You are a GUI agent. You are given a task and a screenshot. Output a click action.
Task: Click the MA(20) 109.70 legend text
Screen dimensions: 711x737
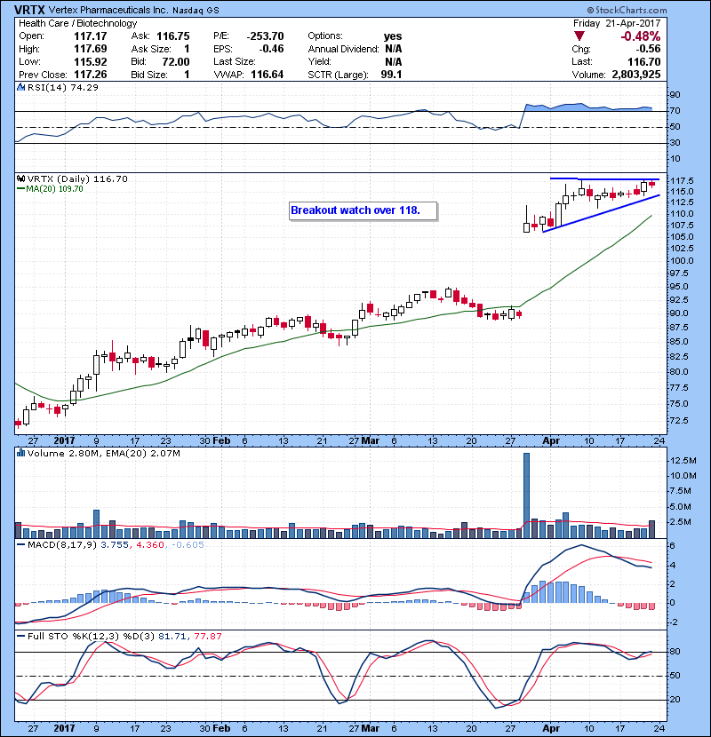pos(54,188)
